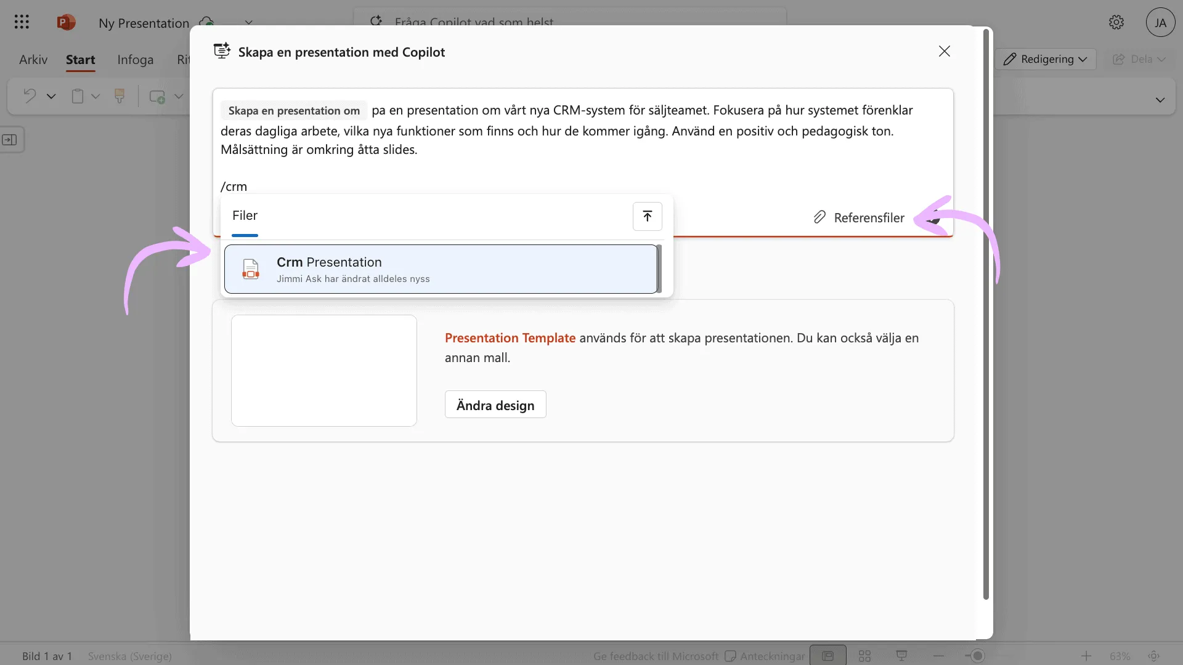Expand the paste options dropdown
The image size is (1183, 665).
(96, 96)
